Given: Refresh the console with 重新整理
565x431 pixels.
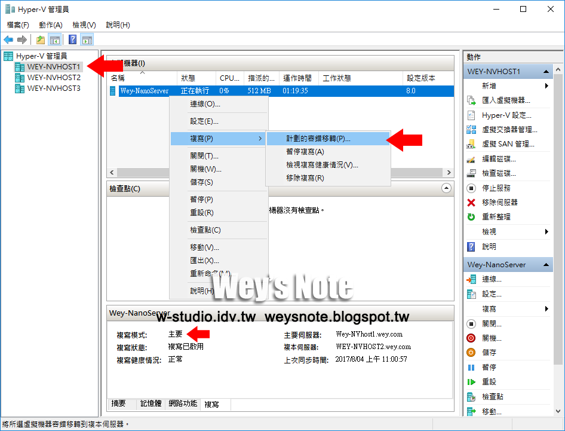Looking at the screenshot, I should [503, 217].
